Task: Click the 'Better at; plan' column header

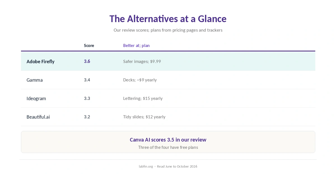Action: tap(136, 46)
